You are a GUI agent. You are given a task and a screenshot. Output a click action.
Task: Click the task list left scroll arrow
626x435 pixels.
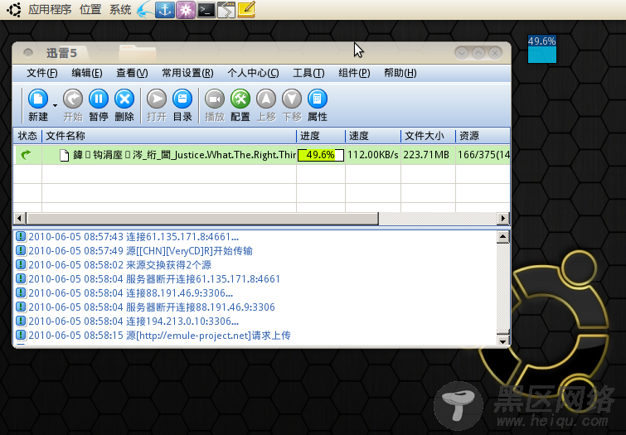19,218
